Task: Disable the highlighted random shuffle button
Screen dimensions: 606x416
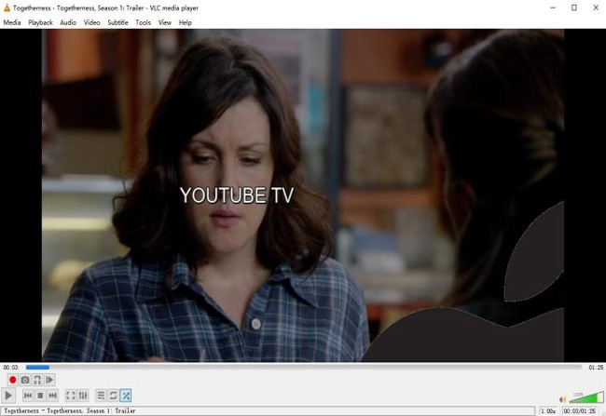Action: point(126,396)
